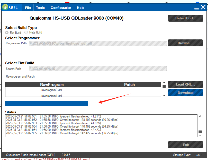Click the Qualcomm Flash Image Loader status text
The height and width of the screenshot is (160, 208).
31,155
